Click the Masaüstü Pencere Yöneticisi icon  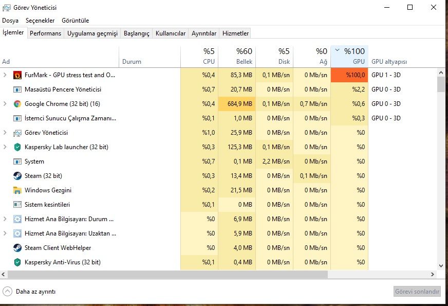pyautogui.click(x=17, y=89)
